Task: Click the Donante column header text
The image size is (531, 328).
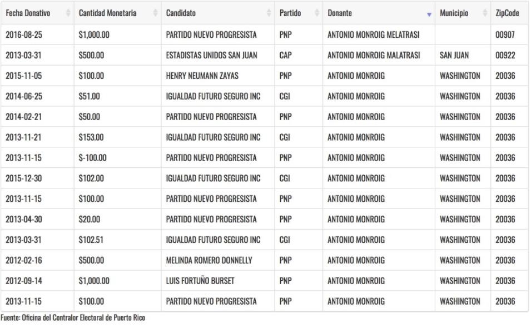Action: tap(339, 13)
